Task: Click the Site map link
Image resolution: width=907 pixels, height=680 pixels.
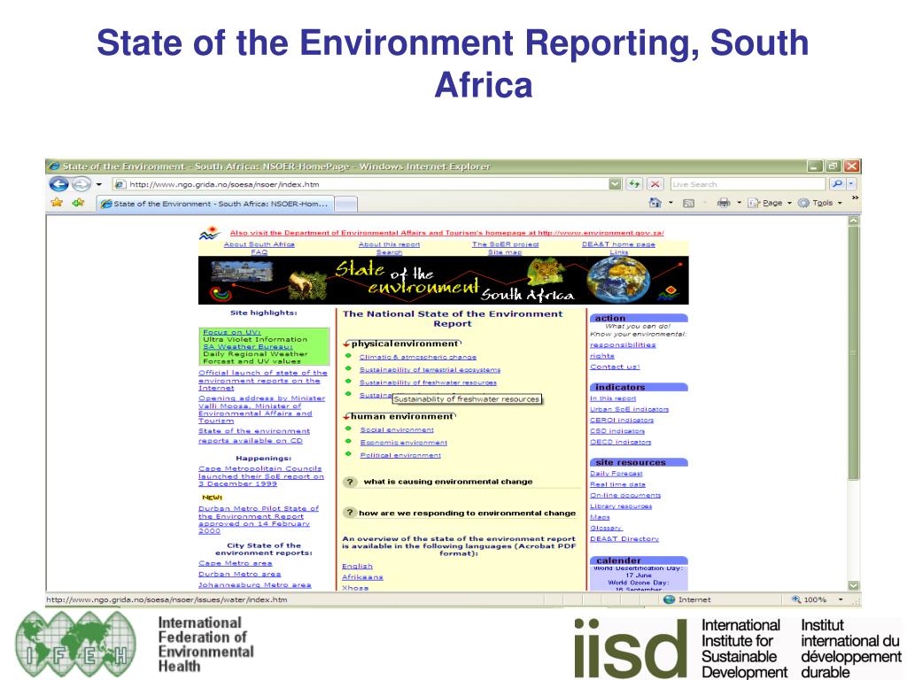Action: click(505, 252)
